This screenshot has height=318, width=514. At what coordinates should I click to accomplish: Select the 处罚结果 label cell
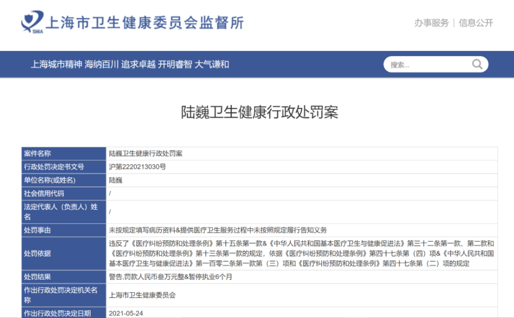pos(64,277)
